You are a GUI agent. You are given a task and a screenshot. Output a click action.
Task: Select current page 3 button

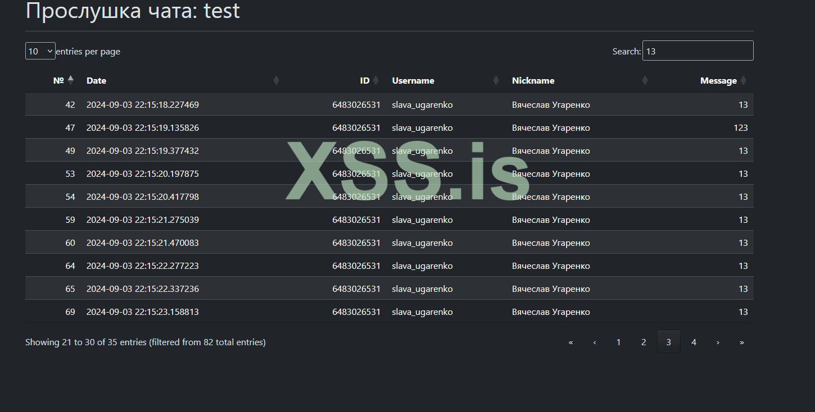point(669,342)
